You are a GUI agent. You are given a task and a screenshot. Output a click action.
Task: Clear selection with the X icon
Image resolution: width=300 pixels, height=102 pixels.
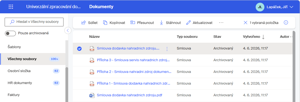tap(246, 23)
